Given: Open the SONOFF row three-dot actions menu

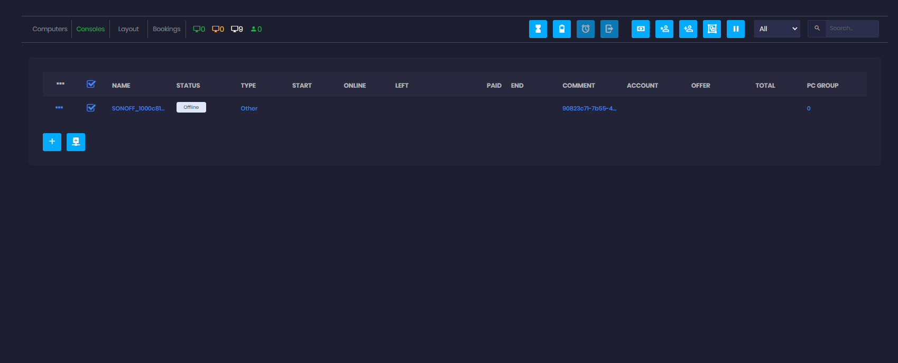Looking at the screenshot, I should coord(59,108).
